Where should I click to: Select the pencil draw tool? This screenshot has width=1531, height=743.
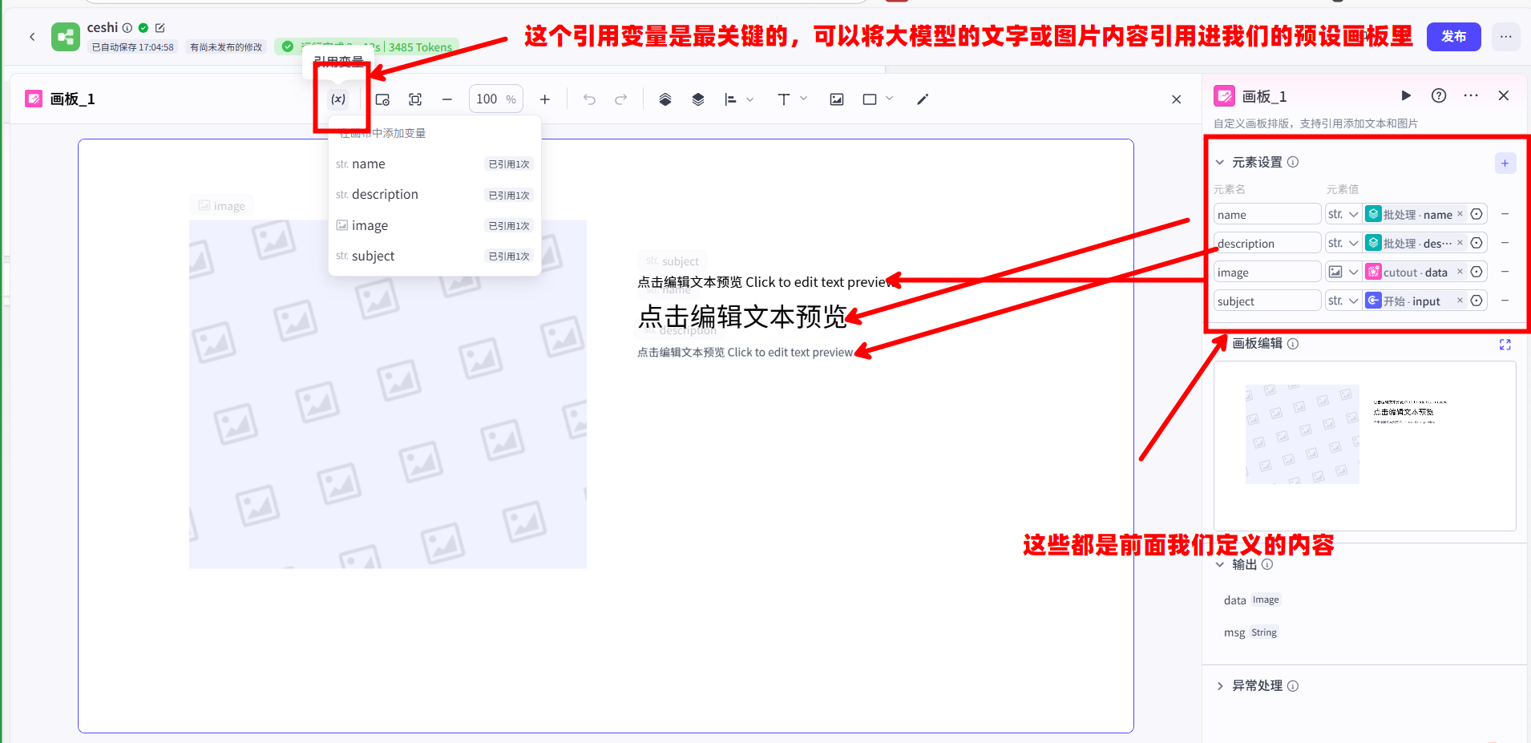coord(923,99)
